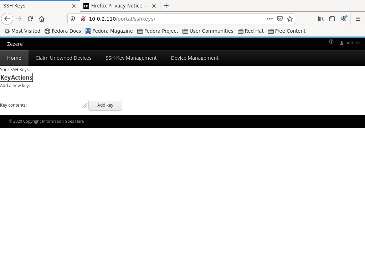365x273 pixels.
Task: Close the SSH Keys tab
Action: click(x=74, y=6)
